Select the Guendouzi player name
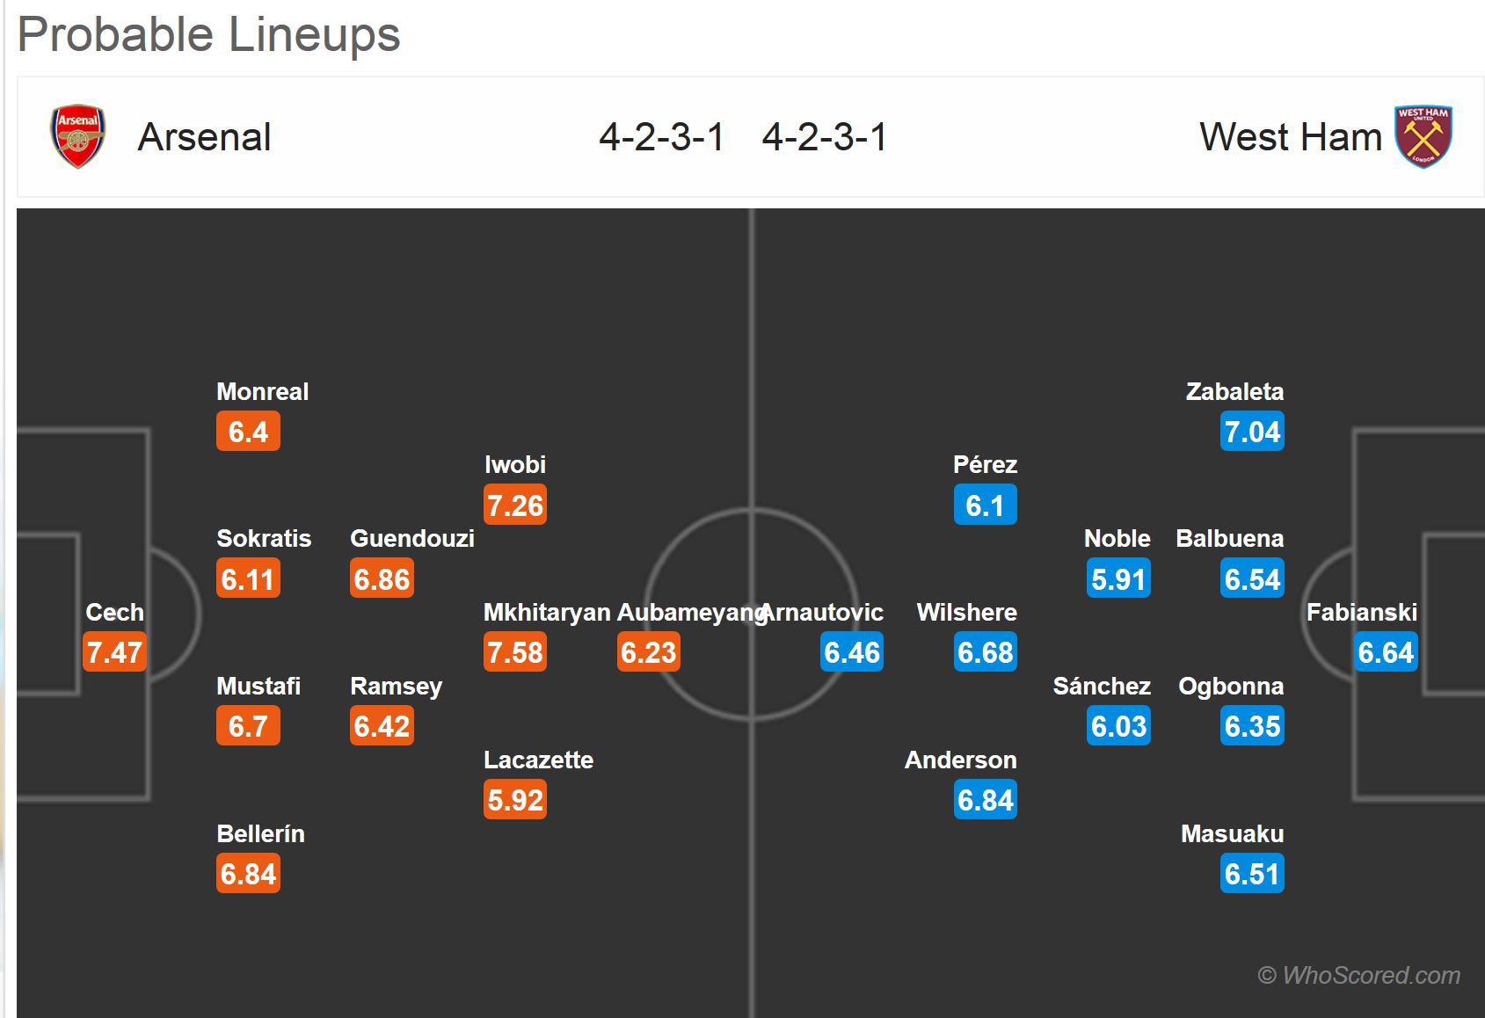1485x1018 pixels. pyautogui.click(x=411, y=539)
